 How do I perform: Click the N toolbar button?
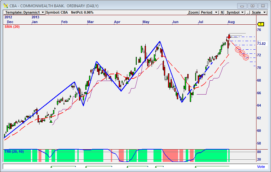pos(222,12)
